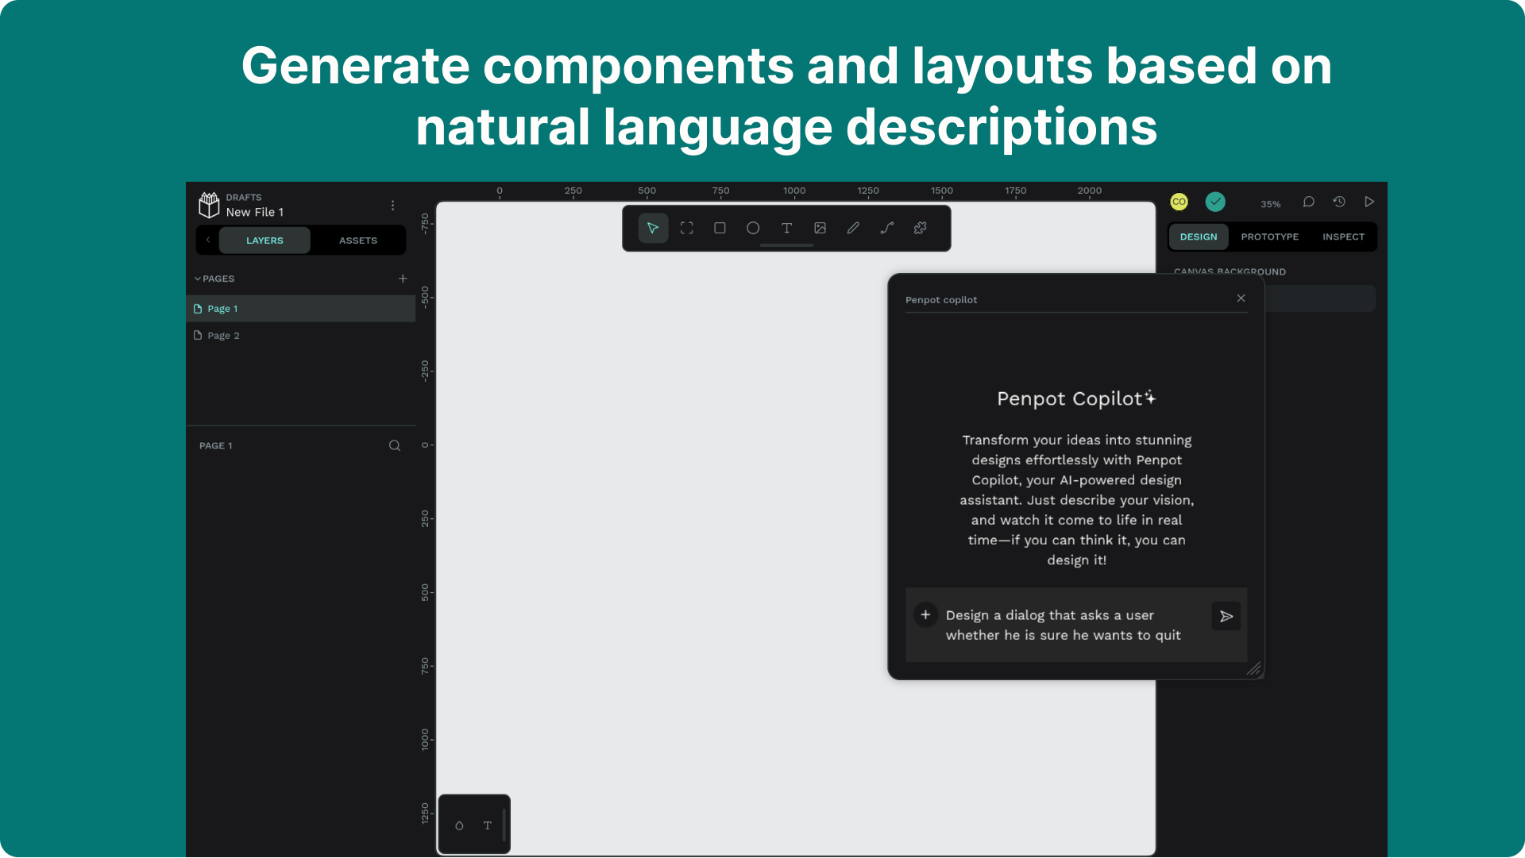Click the Penpot logo icon
This screenshot has width=1525, height=858.
[x=209, y=205]
